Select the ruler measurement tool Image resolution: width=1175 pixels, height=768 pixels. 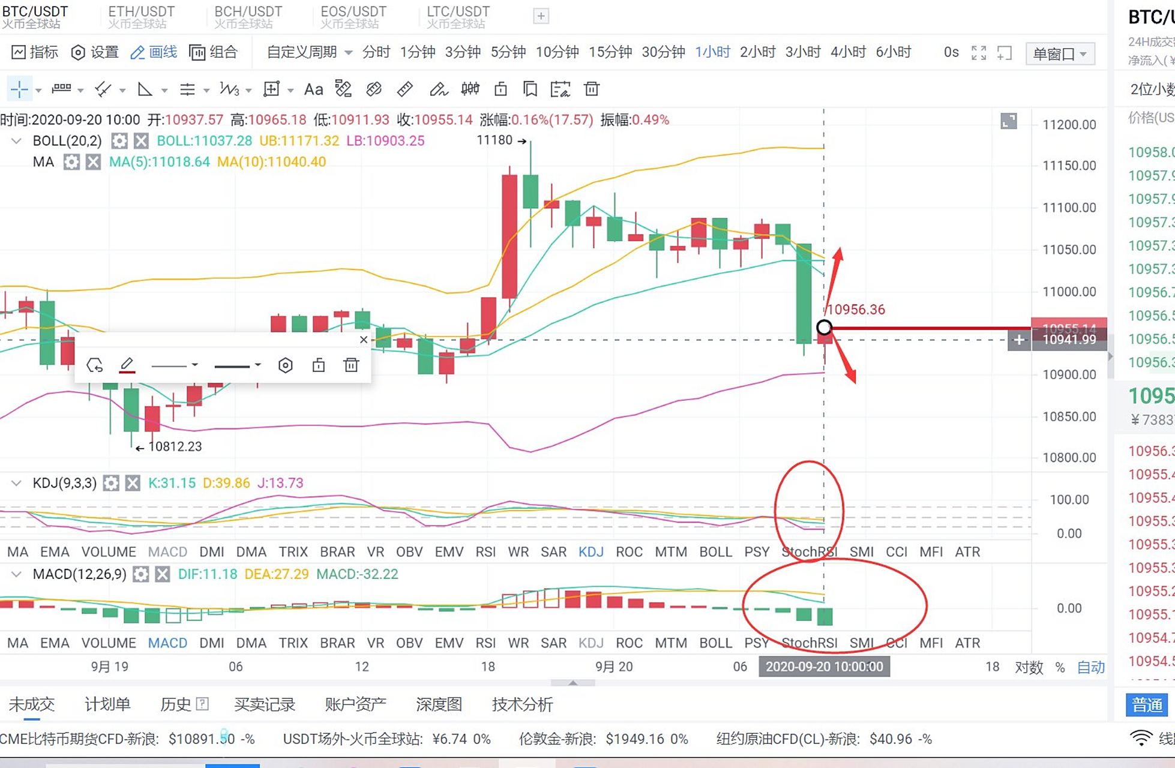coord(405,89)
